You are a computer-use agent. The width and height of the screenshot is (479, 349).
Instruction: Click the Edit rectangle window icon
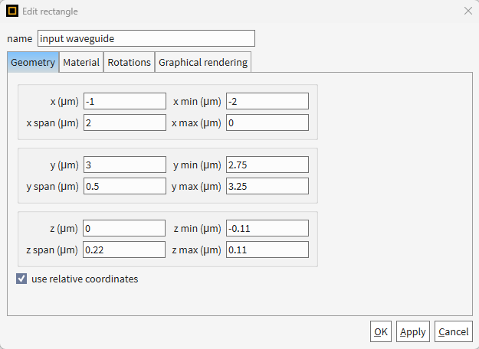click(x=12, y=11)
